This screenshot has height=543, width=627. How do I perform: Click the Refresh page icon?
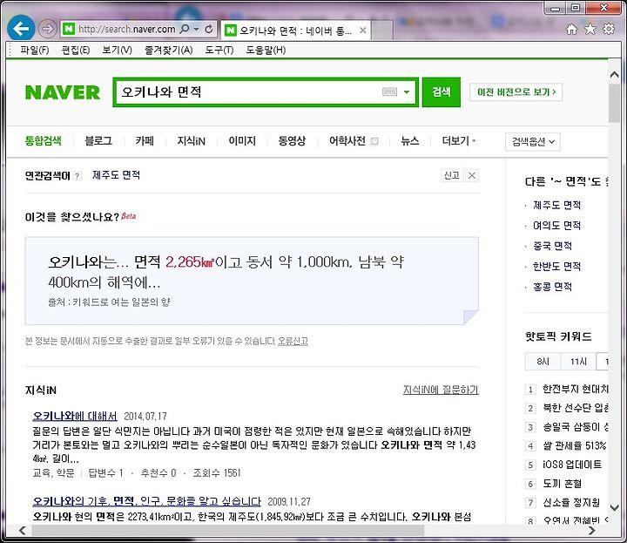pos(209,30)
